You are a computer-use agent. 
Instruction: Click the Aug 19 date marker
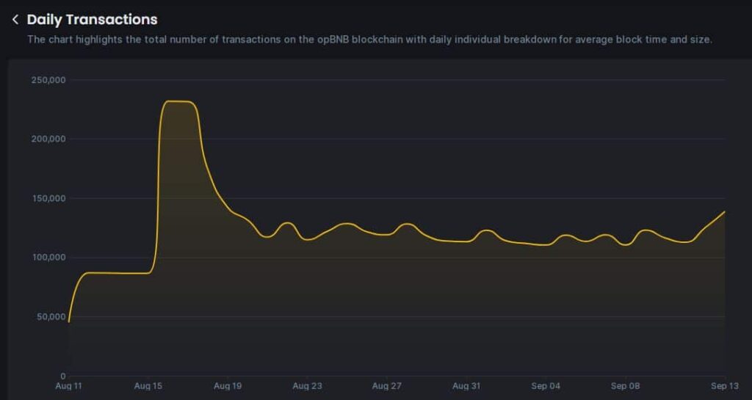pyautogui.click(x=228, y=385)
